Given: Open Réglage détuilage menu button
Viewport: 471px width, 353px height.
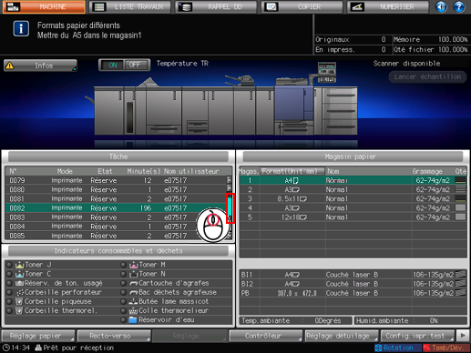Looking at the screenshot, I should click(342, 336).
